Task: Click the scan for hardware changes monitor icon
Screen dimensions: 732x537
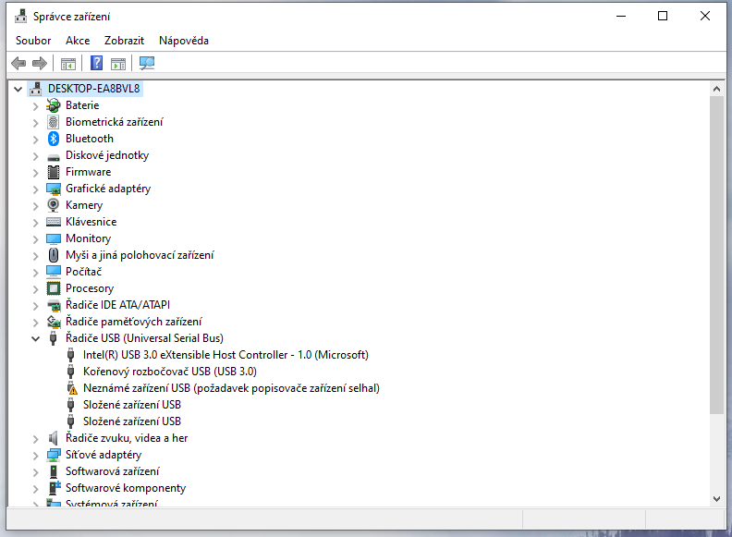Action: coord(147,63)
